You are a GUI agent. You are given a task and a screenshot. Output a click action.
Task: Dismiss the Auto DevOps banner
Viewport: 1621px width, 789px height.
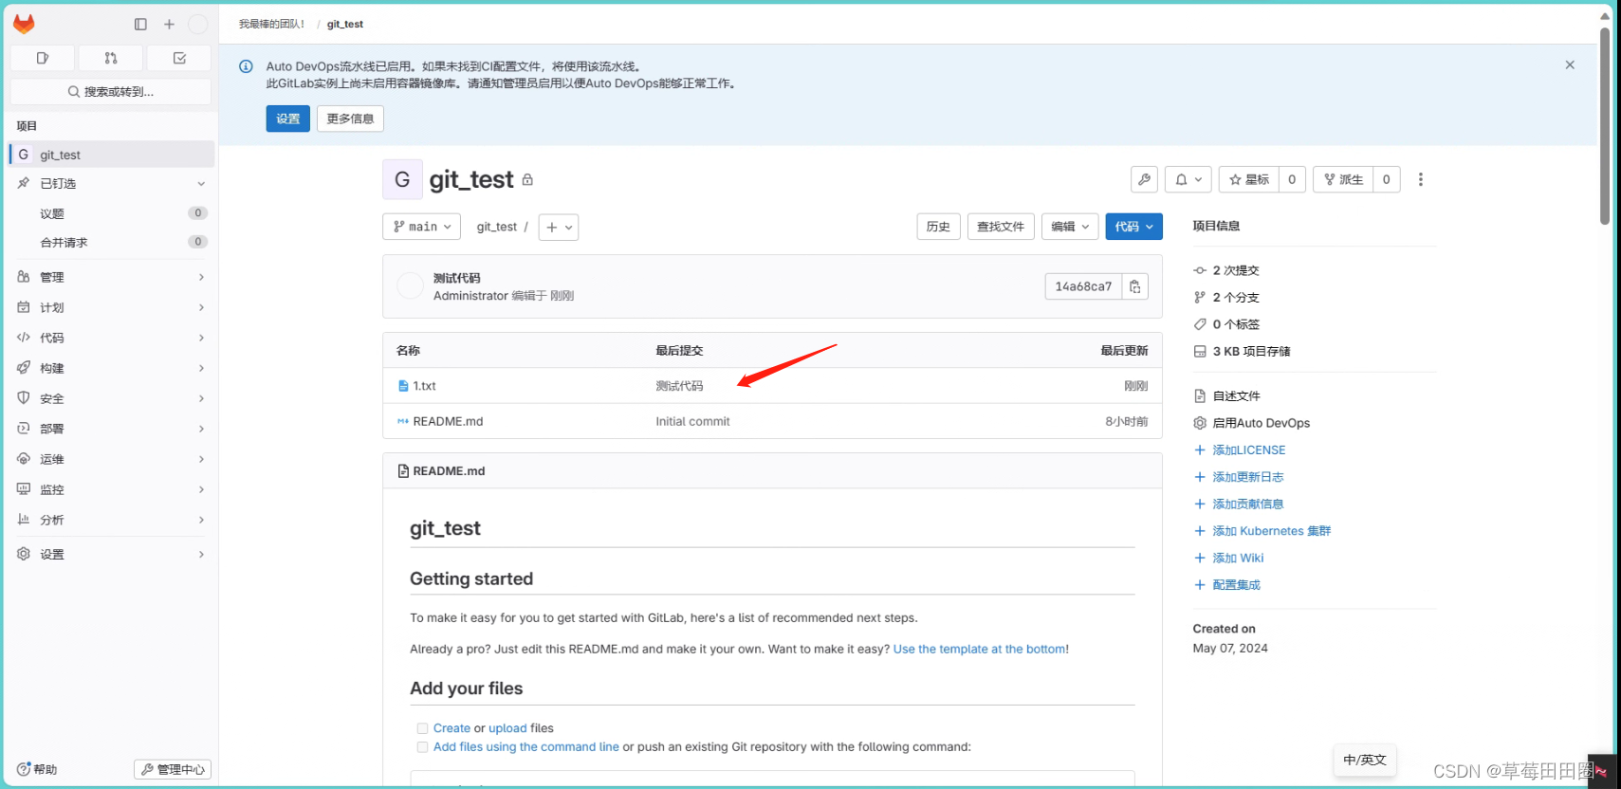(x=1570, y=64)
